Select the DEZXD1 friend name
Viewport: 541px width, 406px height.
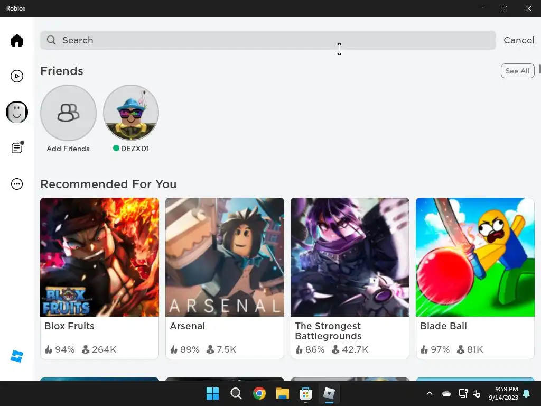click(x=135, y=149)
